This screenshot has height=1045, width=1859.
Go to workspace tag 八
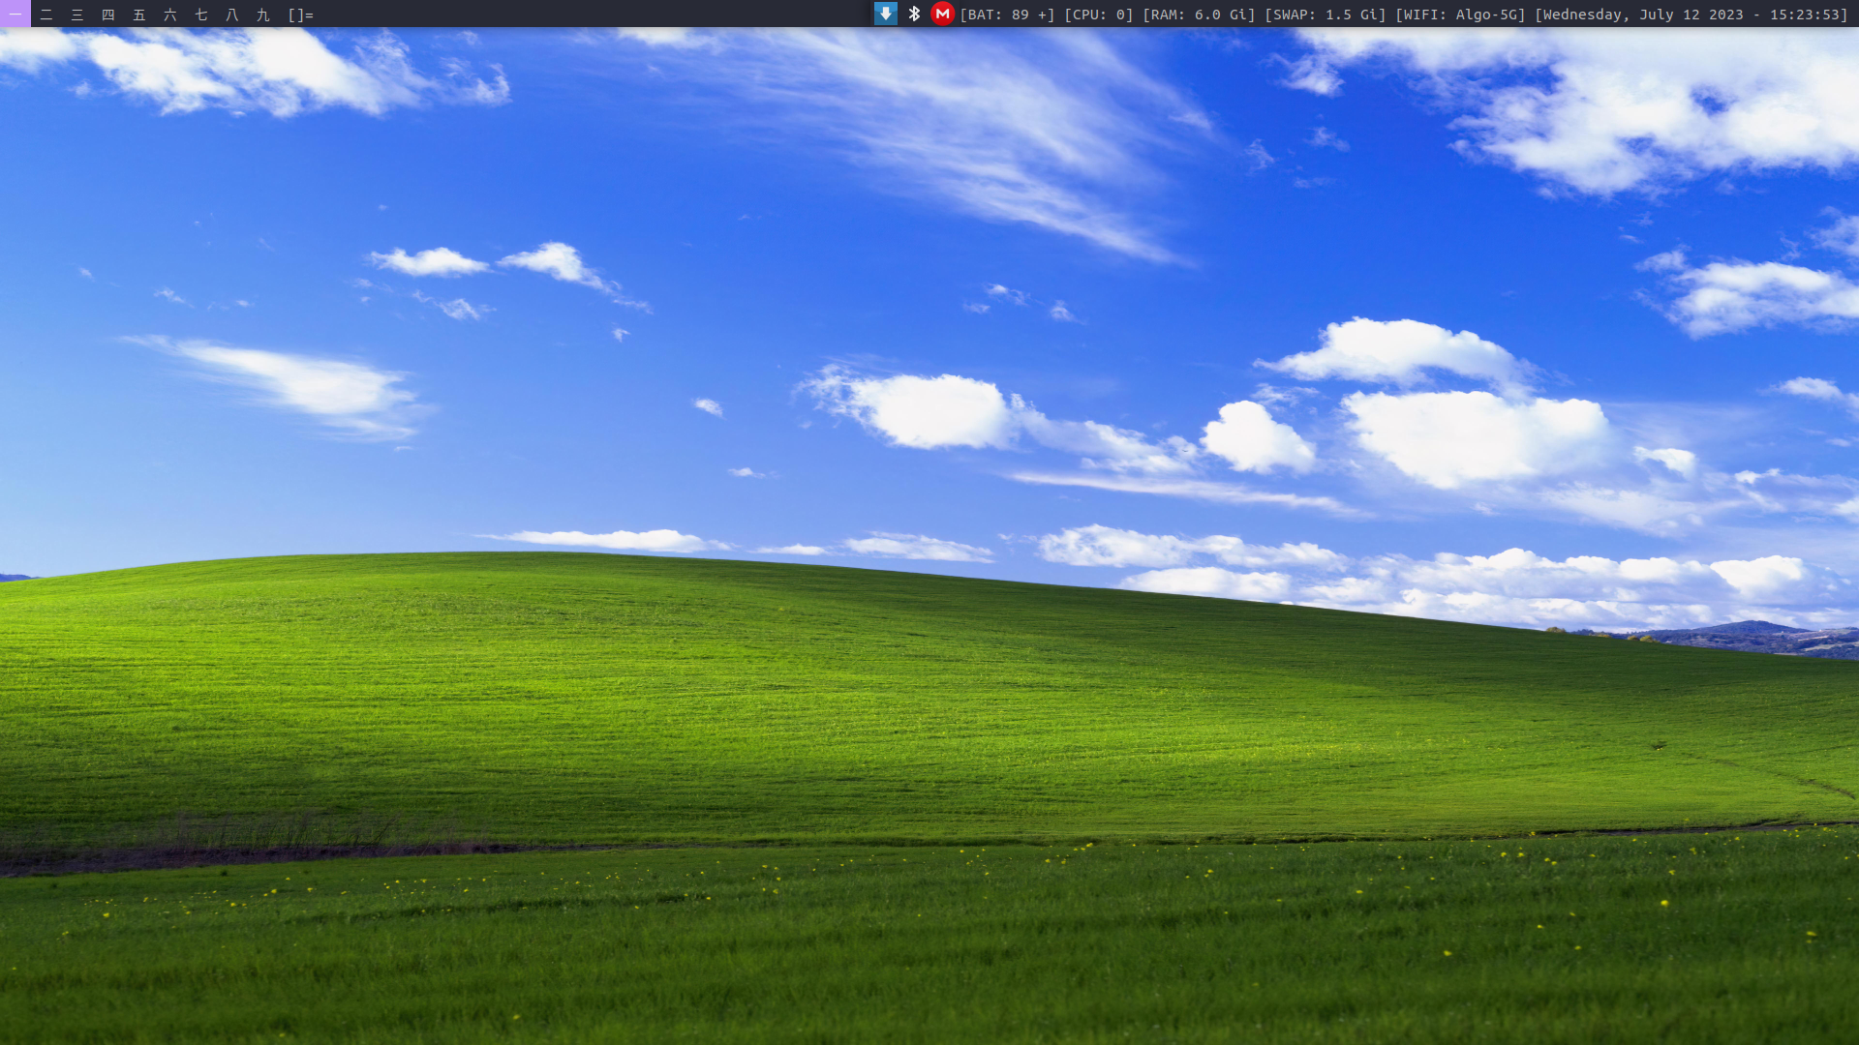pos(232,14)
